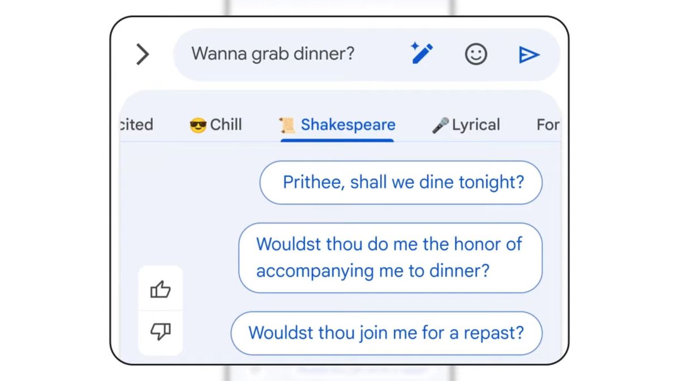Collapse the message input with the chevron
Image resolution: width=679 pixels, height=381 pixels.
click(x=143, y=54)
